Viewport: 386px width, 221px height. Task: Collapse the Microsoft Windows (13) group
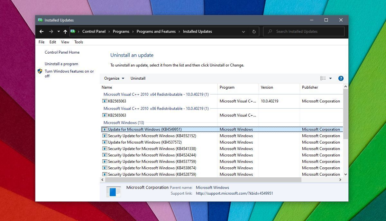coord(124,123)
